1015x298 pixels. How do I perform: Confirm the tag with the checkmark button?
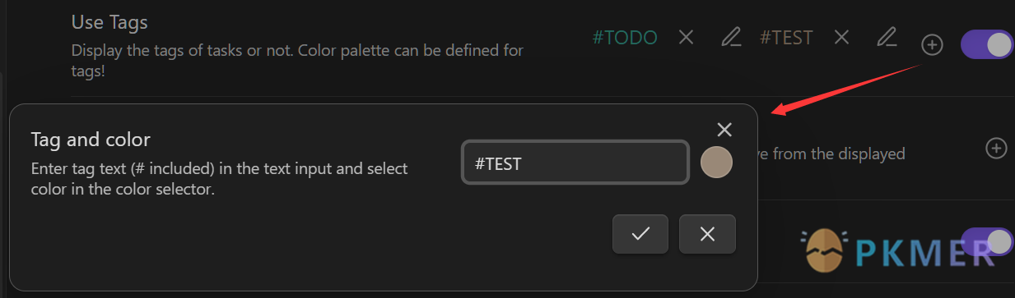[x=640, y=234]
